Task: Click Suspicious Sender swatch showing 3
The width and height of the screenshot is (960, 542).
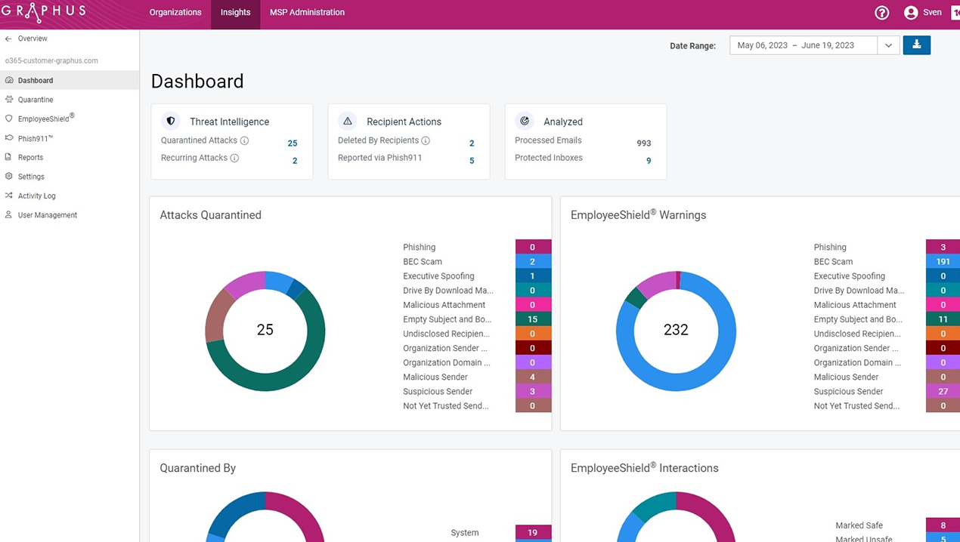Action: pyautogui.click(x=533, y=391)
